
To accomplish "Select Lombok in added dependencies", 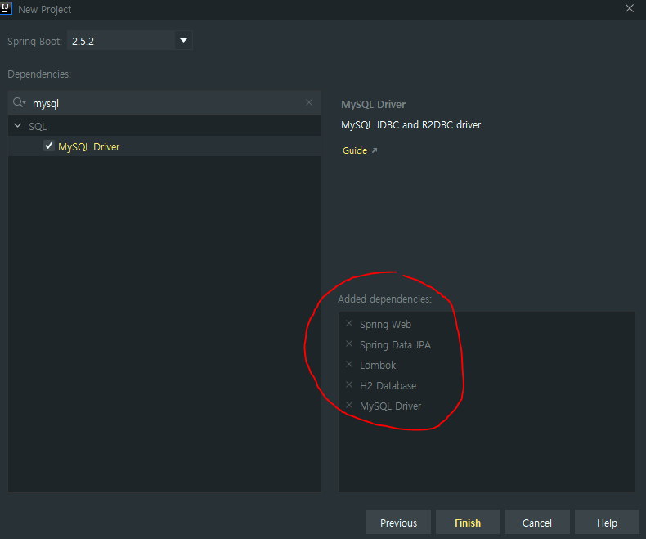I will click(378, 365).
